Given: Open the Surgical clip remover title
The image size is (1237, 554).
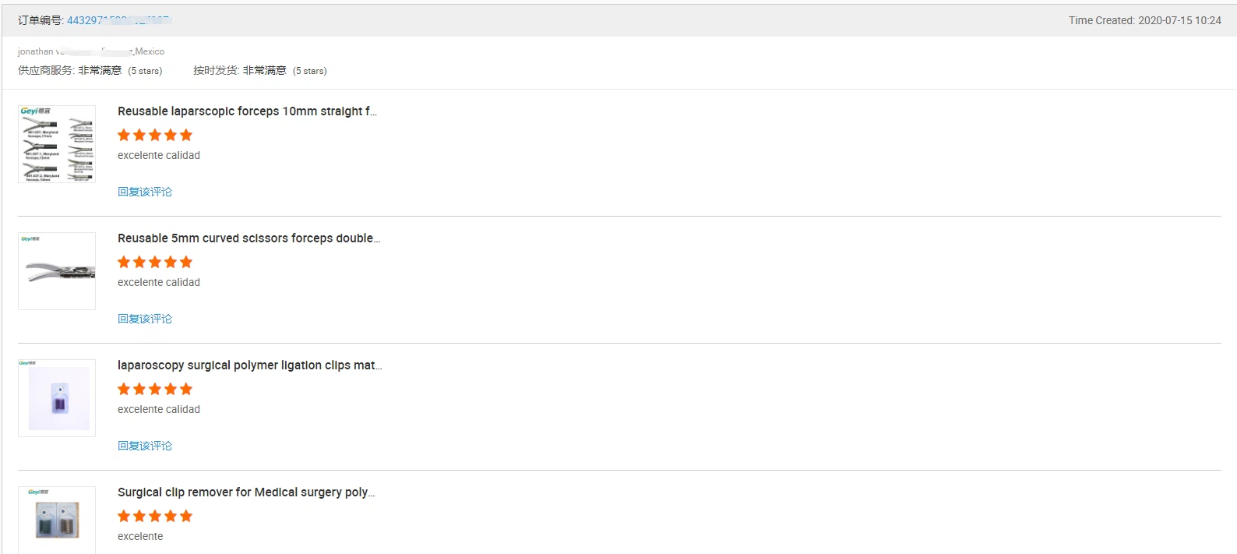Looking at the screenshot, I should (246, 492).
